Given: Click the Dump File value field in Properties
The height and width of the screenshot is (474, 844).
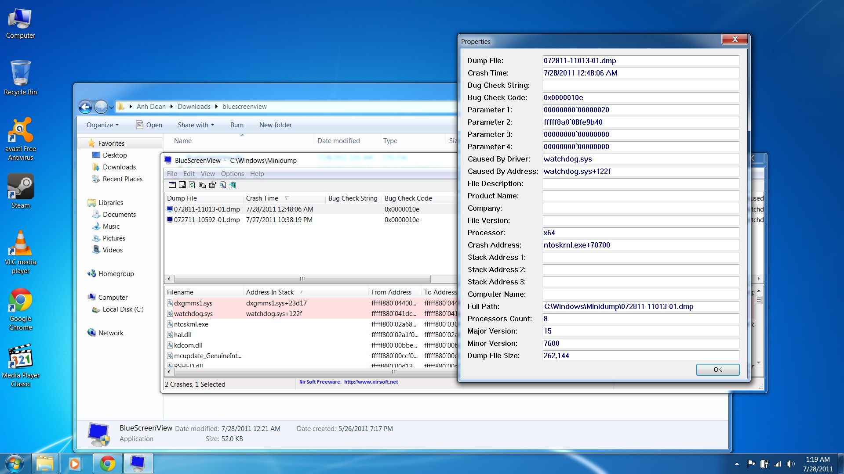Looking at the screenshot, I should (x=641, y=61).
